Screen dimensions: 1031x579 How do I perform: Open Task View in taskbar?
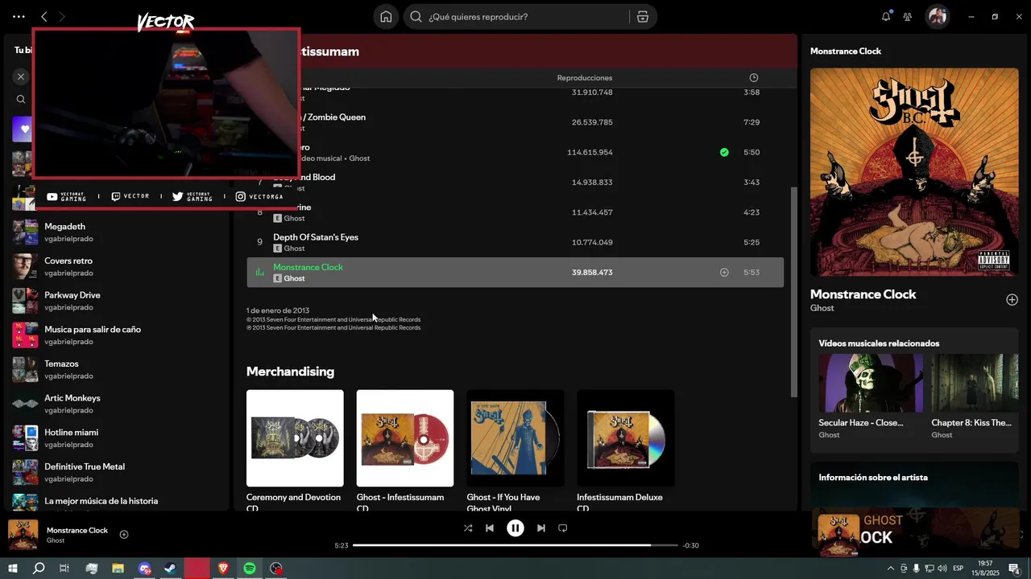coord(64,569)
